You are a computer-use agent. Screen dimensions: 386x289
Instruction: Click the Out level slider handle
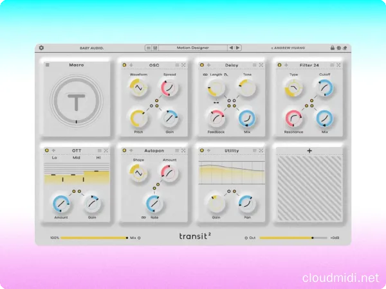[x=313, y=238]
